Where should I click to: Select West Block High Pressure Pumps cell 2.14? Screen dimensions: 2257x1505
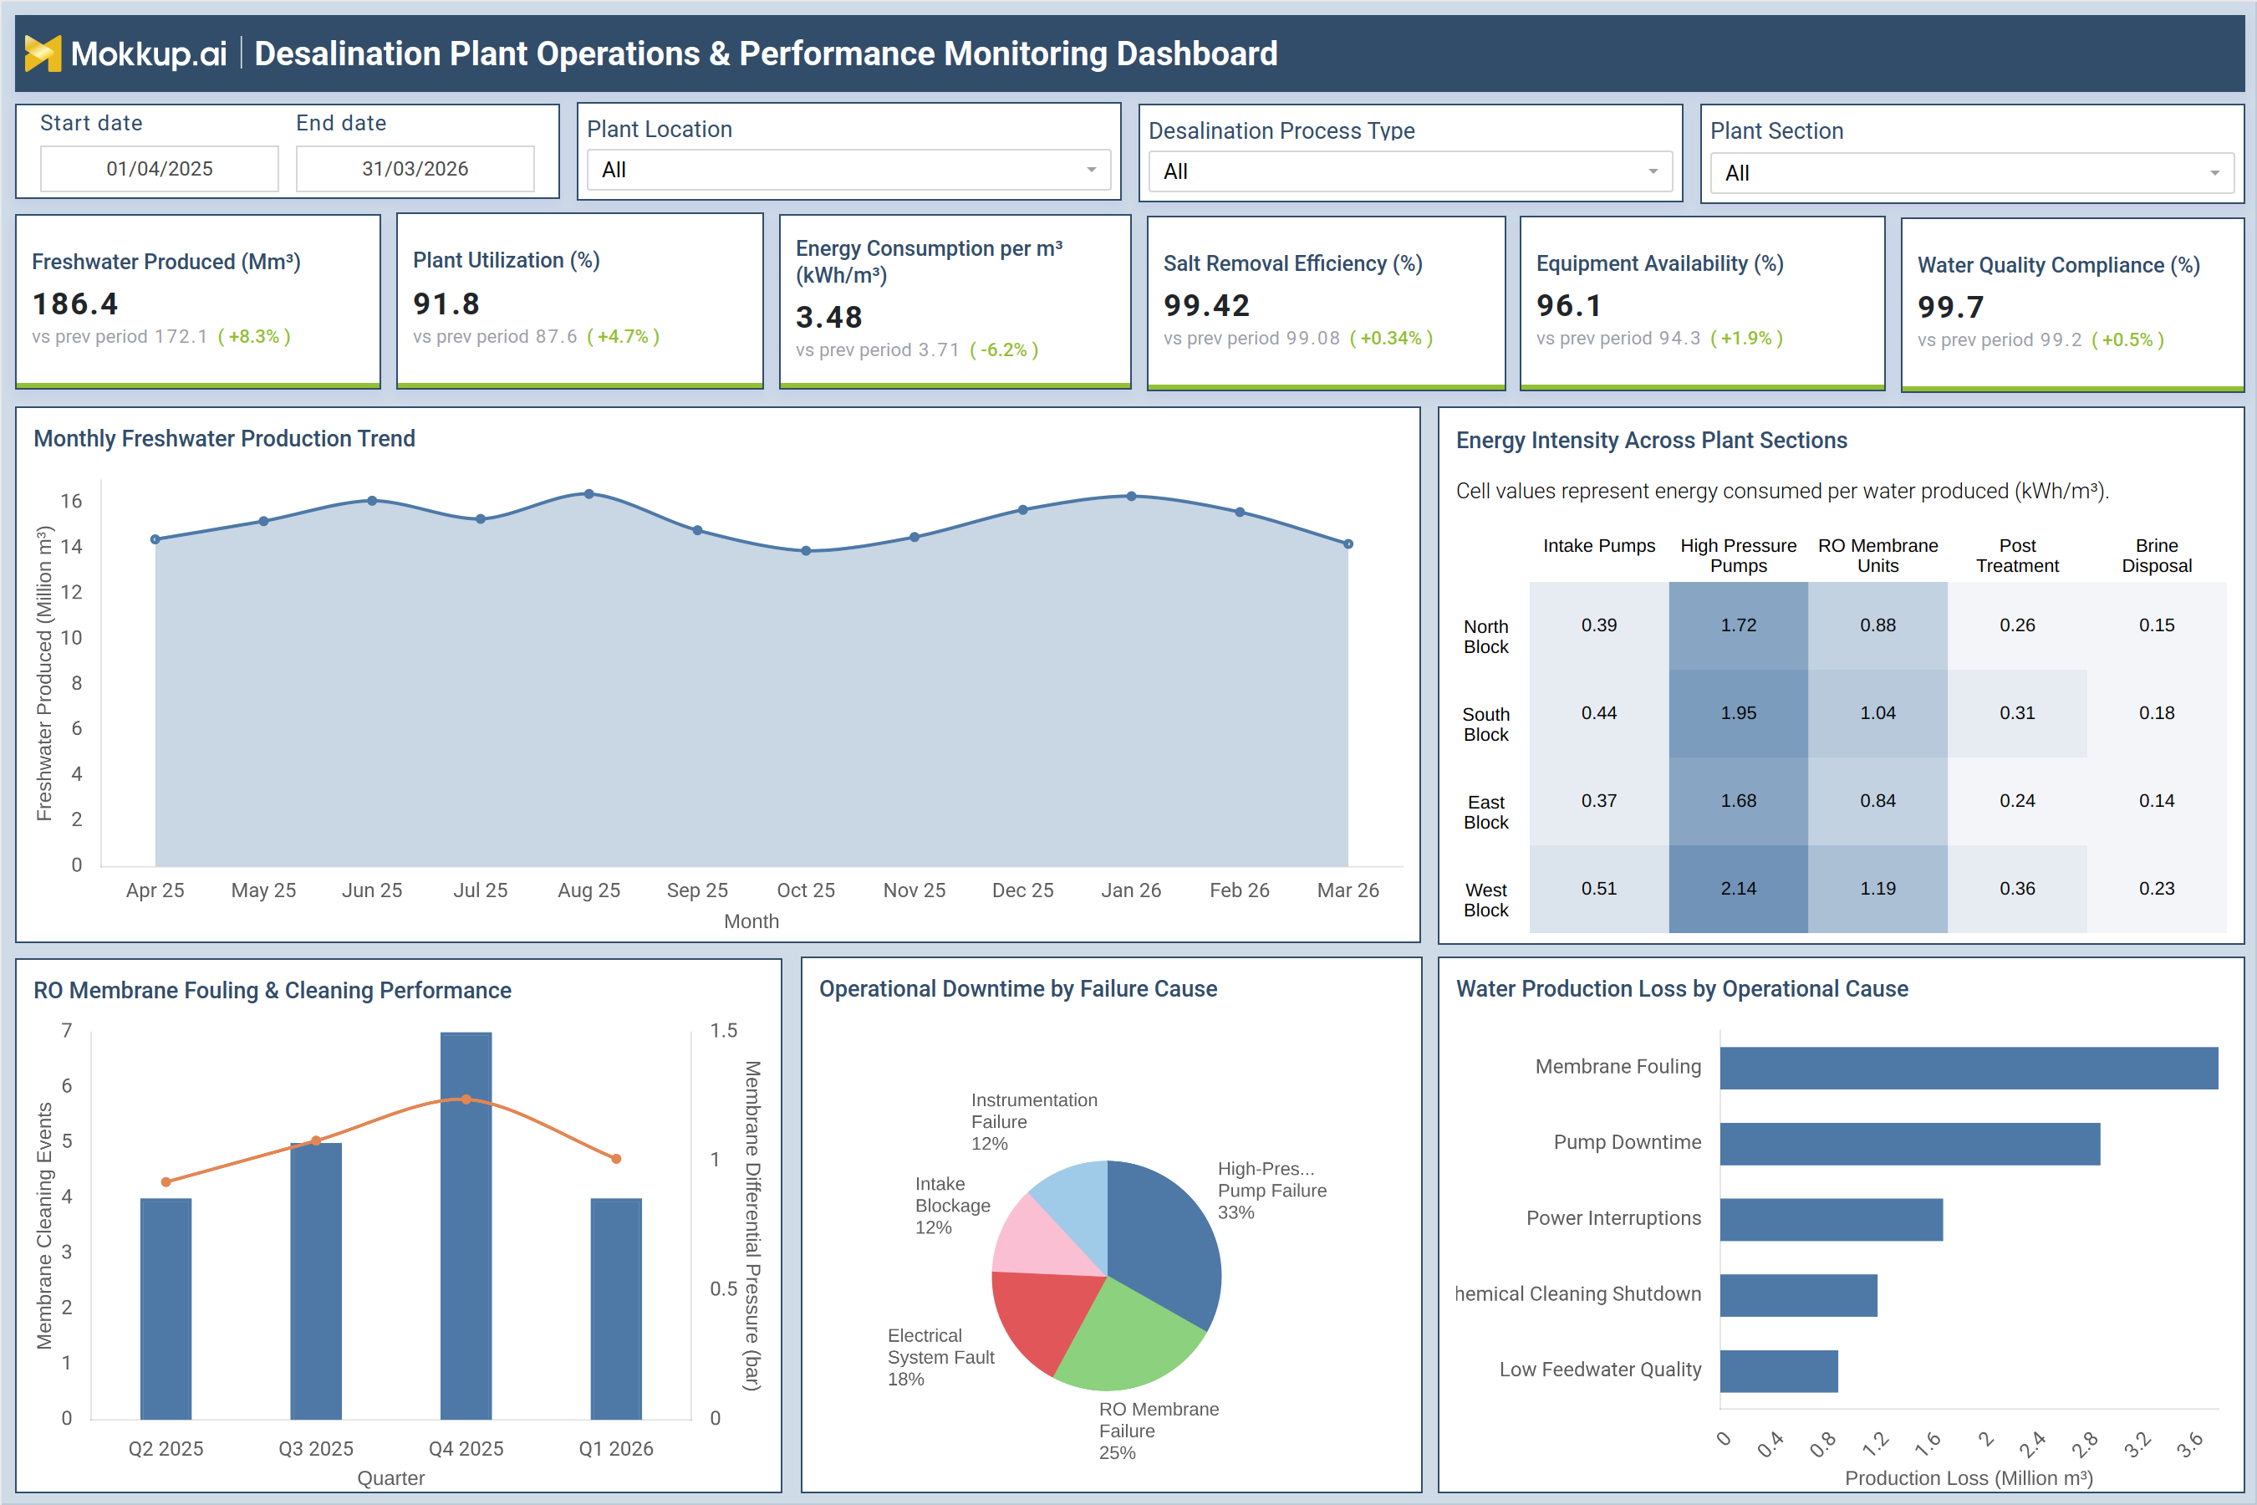pyautogui.click(x=1738, y=889)
